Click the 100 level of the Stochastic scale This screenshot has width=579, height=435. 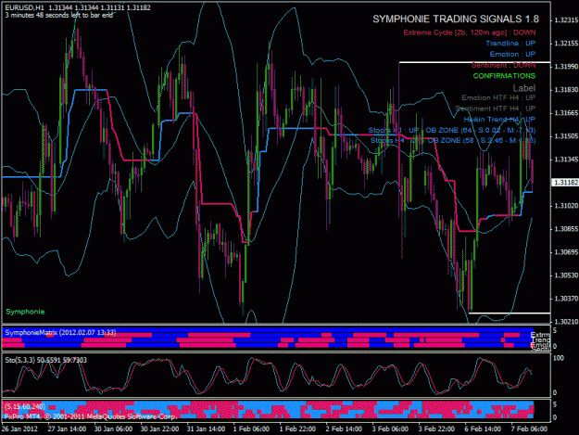click(x=559, y=358)
